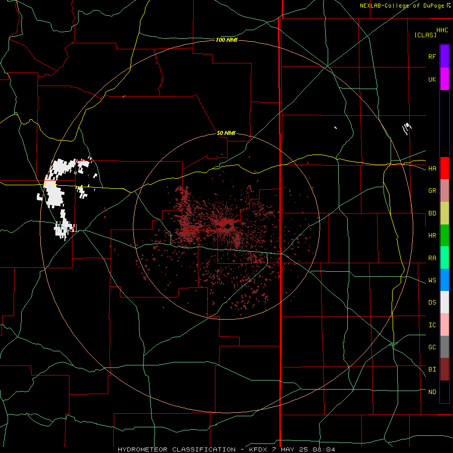
Task: Click the DS white legend swatch
Action: coord(444,302)
